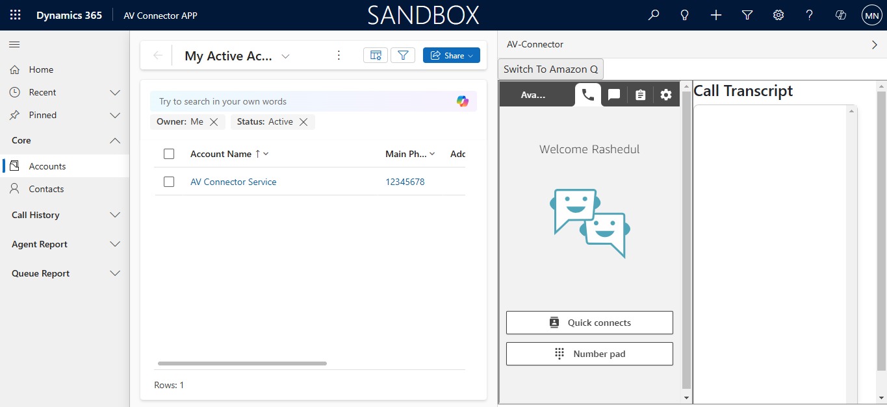This screenshot has width=887, height=407.
Task: Click the AV Connector APP name
Action: [161, 16]
